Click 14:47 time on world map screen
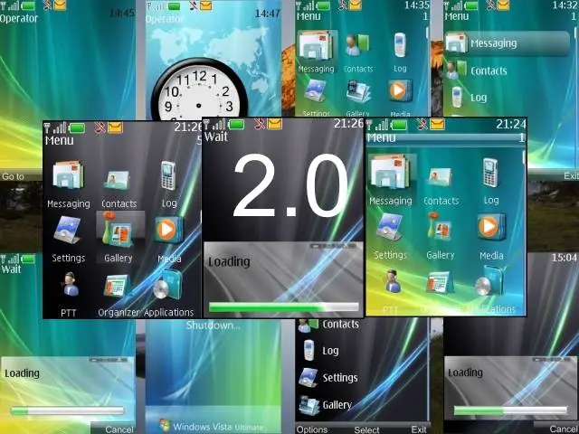 point(268,14)
